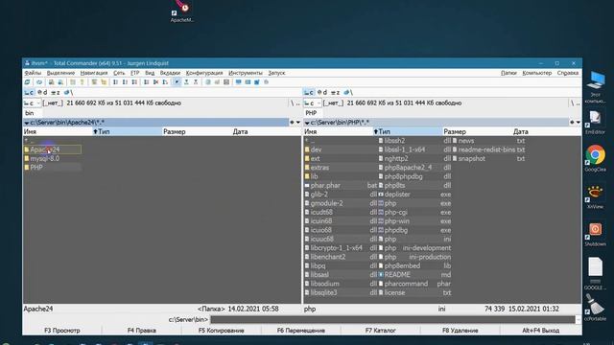Open directory history arrow of left path bar

(x=298, y=123)
